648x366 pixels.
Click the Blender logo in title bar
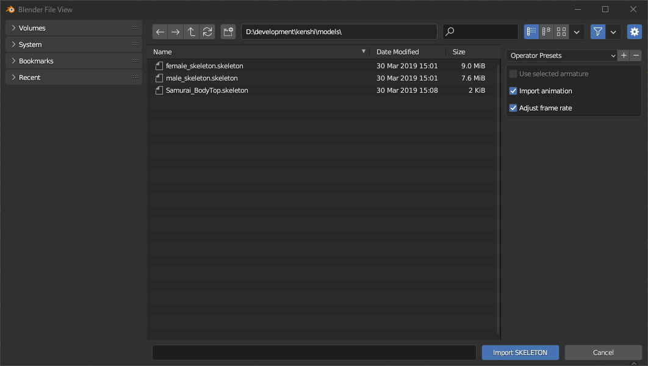tap(10, 10)
